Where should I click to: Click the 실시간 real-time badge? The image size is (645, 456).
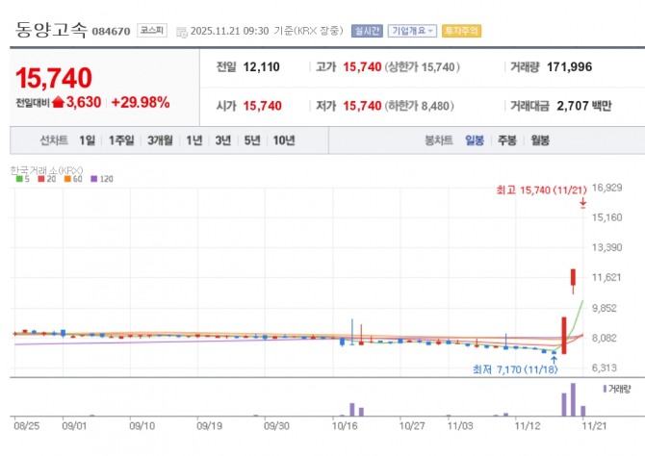[366, 31]
